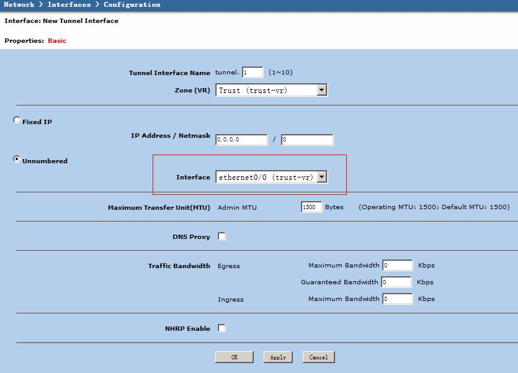Click Configuration in the breadcrumb
This screenshot has width=518, height=373.
click(132, 5)
